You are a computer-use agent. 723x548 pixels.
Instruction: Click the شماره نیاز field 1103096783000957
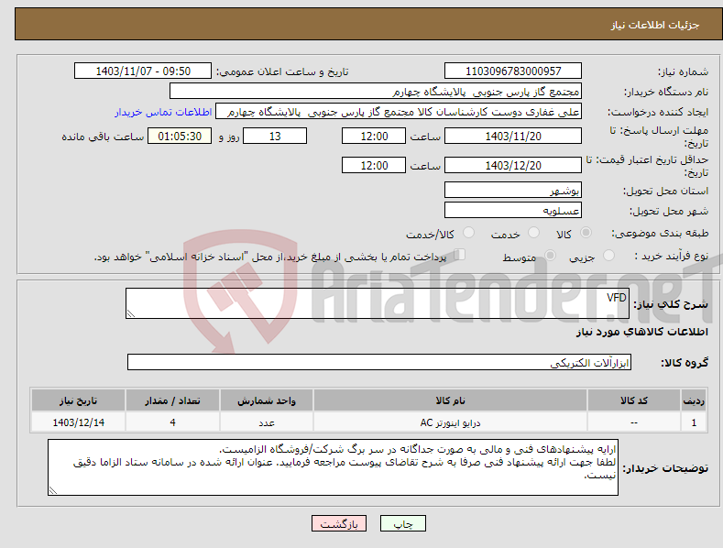point(513,71)
